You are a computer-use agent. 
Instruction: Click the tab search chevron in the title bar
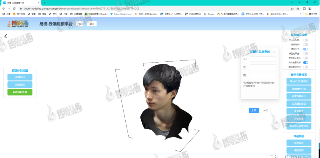point(292,2)
